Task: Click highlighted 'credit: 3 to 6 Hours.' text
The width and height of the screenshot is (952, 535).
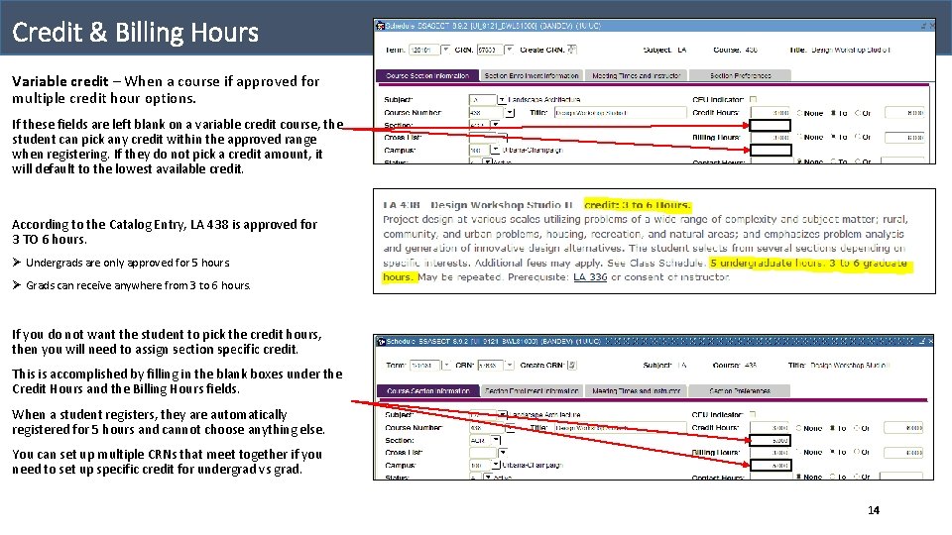Action: [x=637, y=205]
